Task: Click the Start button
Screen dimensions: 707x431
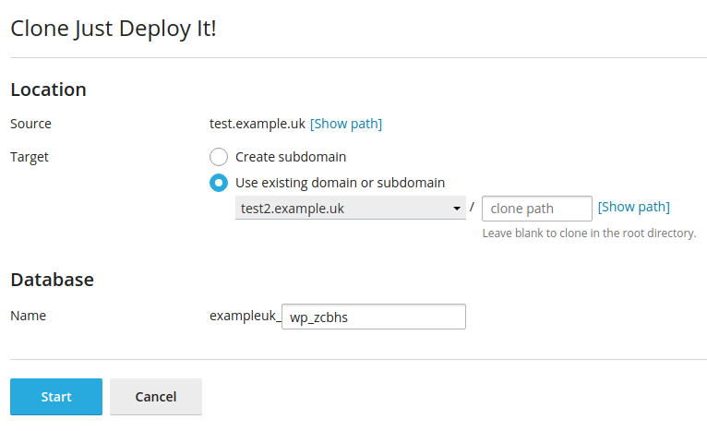Action: [56, 397]
